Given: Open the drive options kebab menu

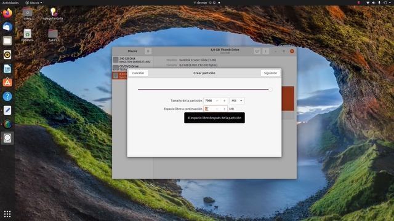Looking at the screenshot, I should pyautogui.click(x=265, y=51).
